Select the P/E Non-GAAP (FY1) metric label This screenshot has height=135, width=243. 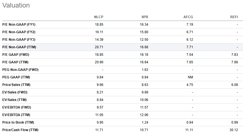(19, 25)
